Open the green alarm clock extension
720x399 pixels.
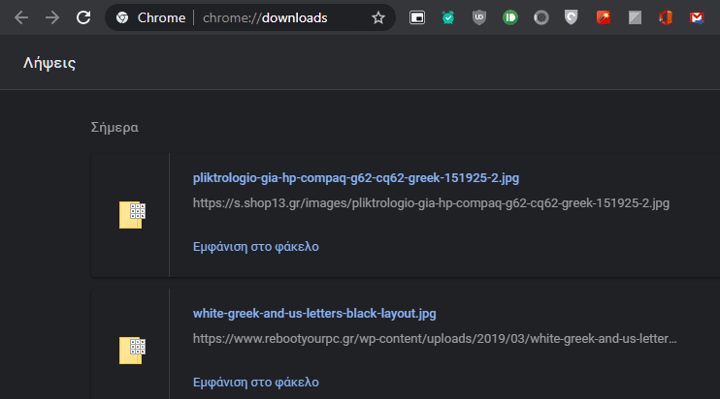tap(448, 17)
